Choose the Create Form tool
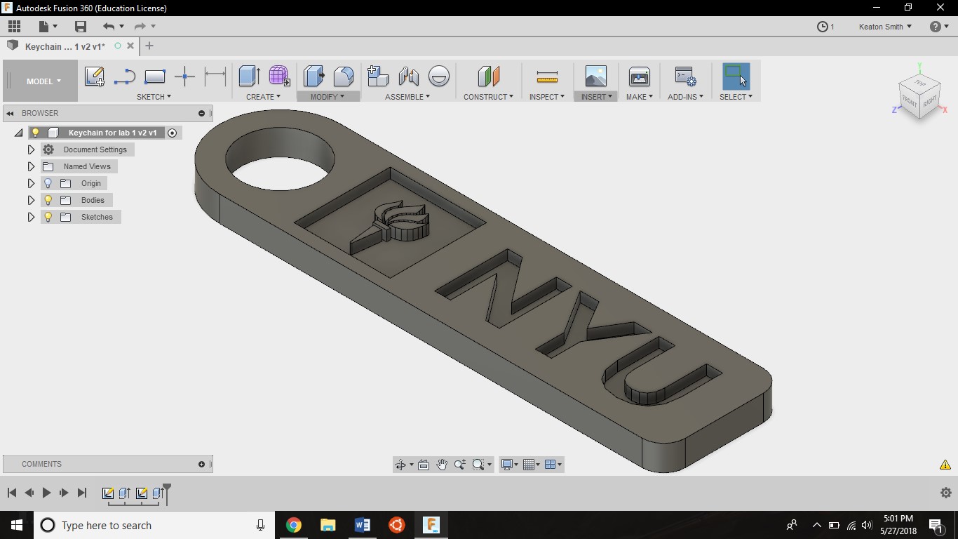The image size is (958, 539). click(x=279, y=76)
